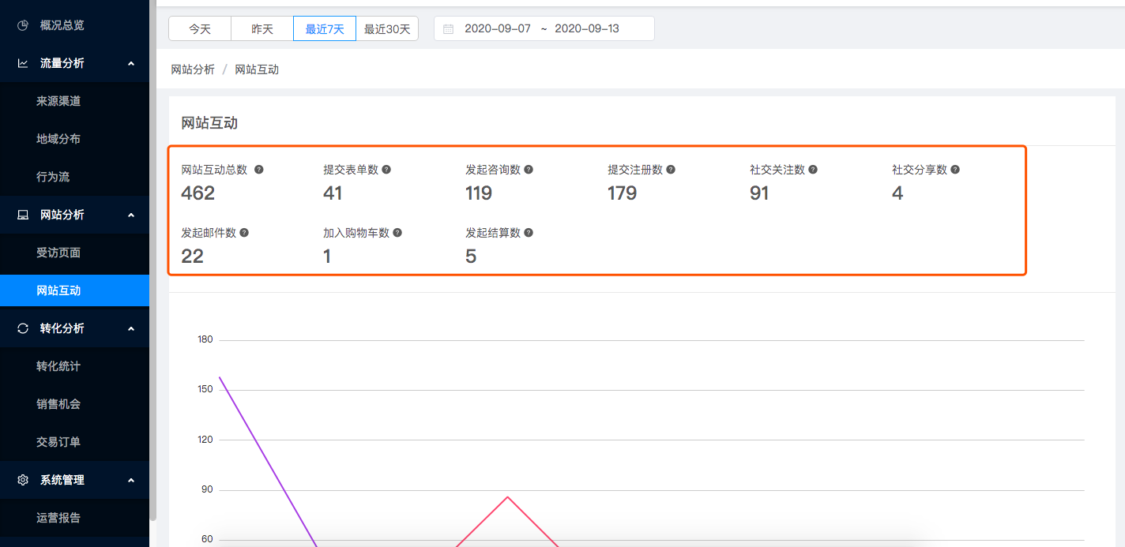Collapse the 流量分析 sidebar group
This screenshot has width=1125, height=547.
click(x=131, y=63)
